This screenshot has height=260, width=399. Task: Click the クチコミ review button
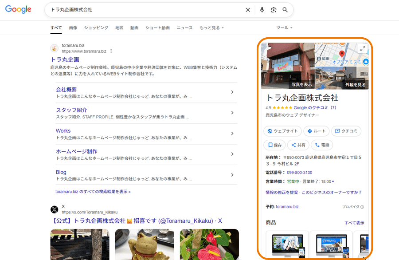[x=346, y=131]
